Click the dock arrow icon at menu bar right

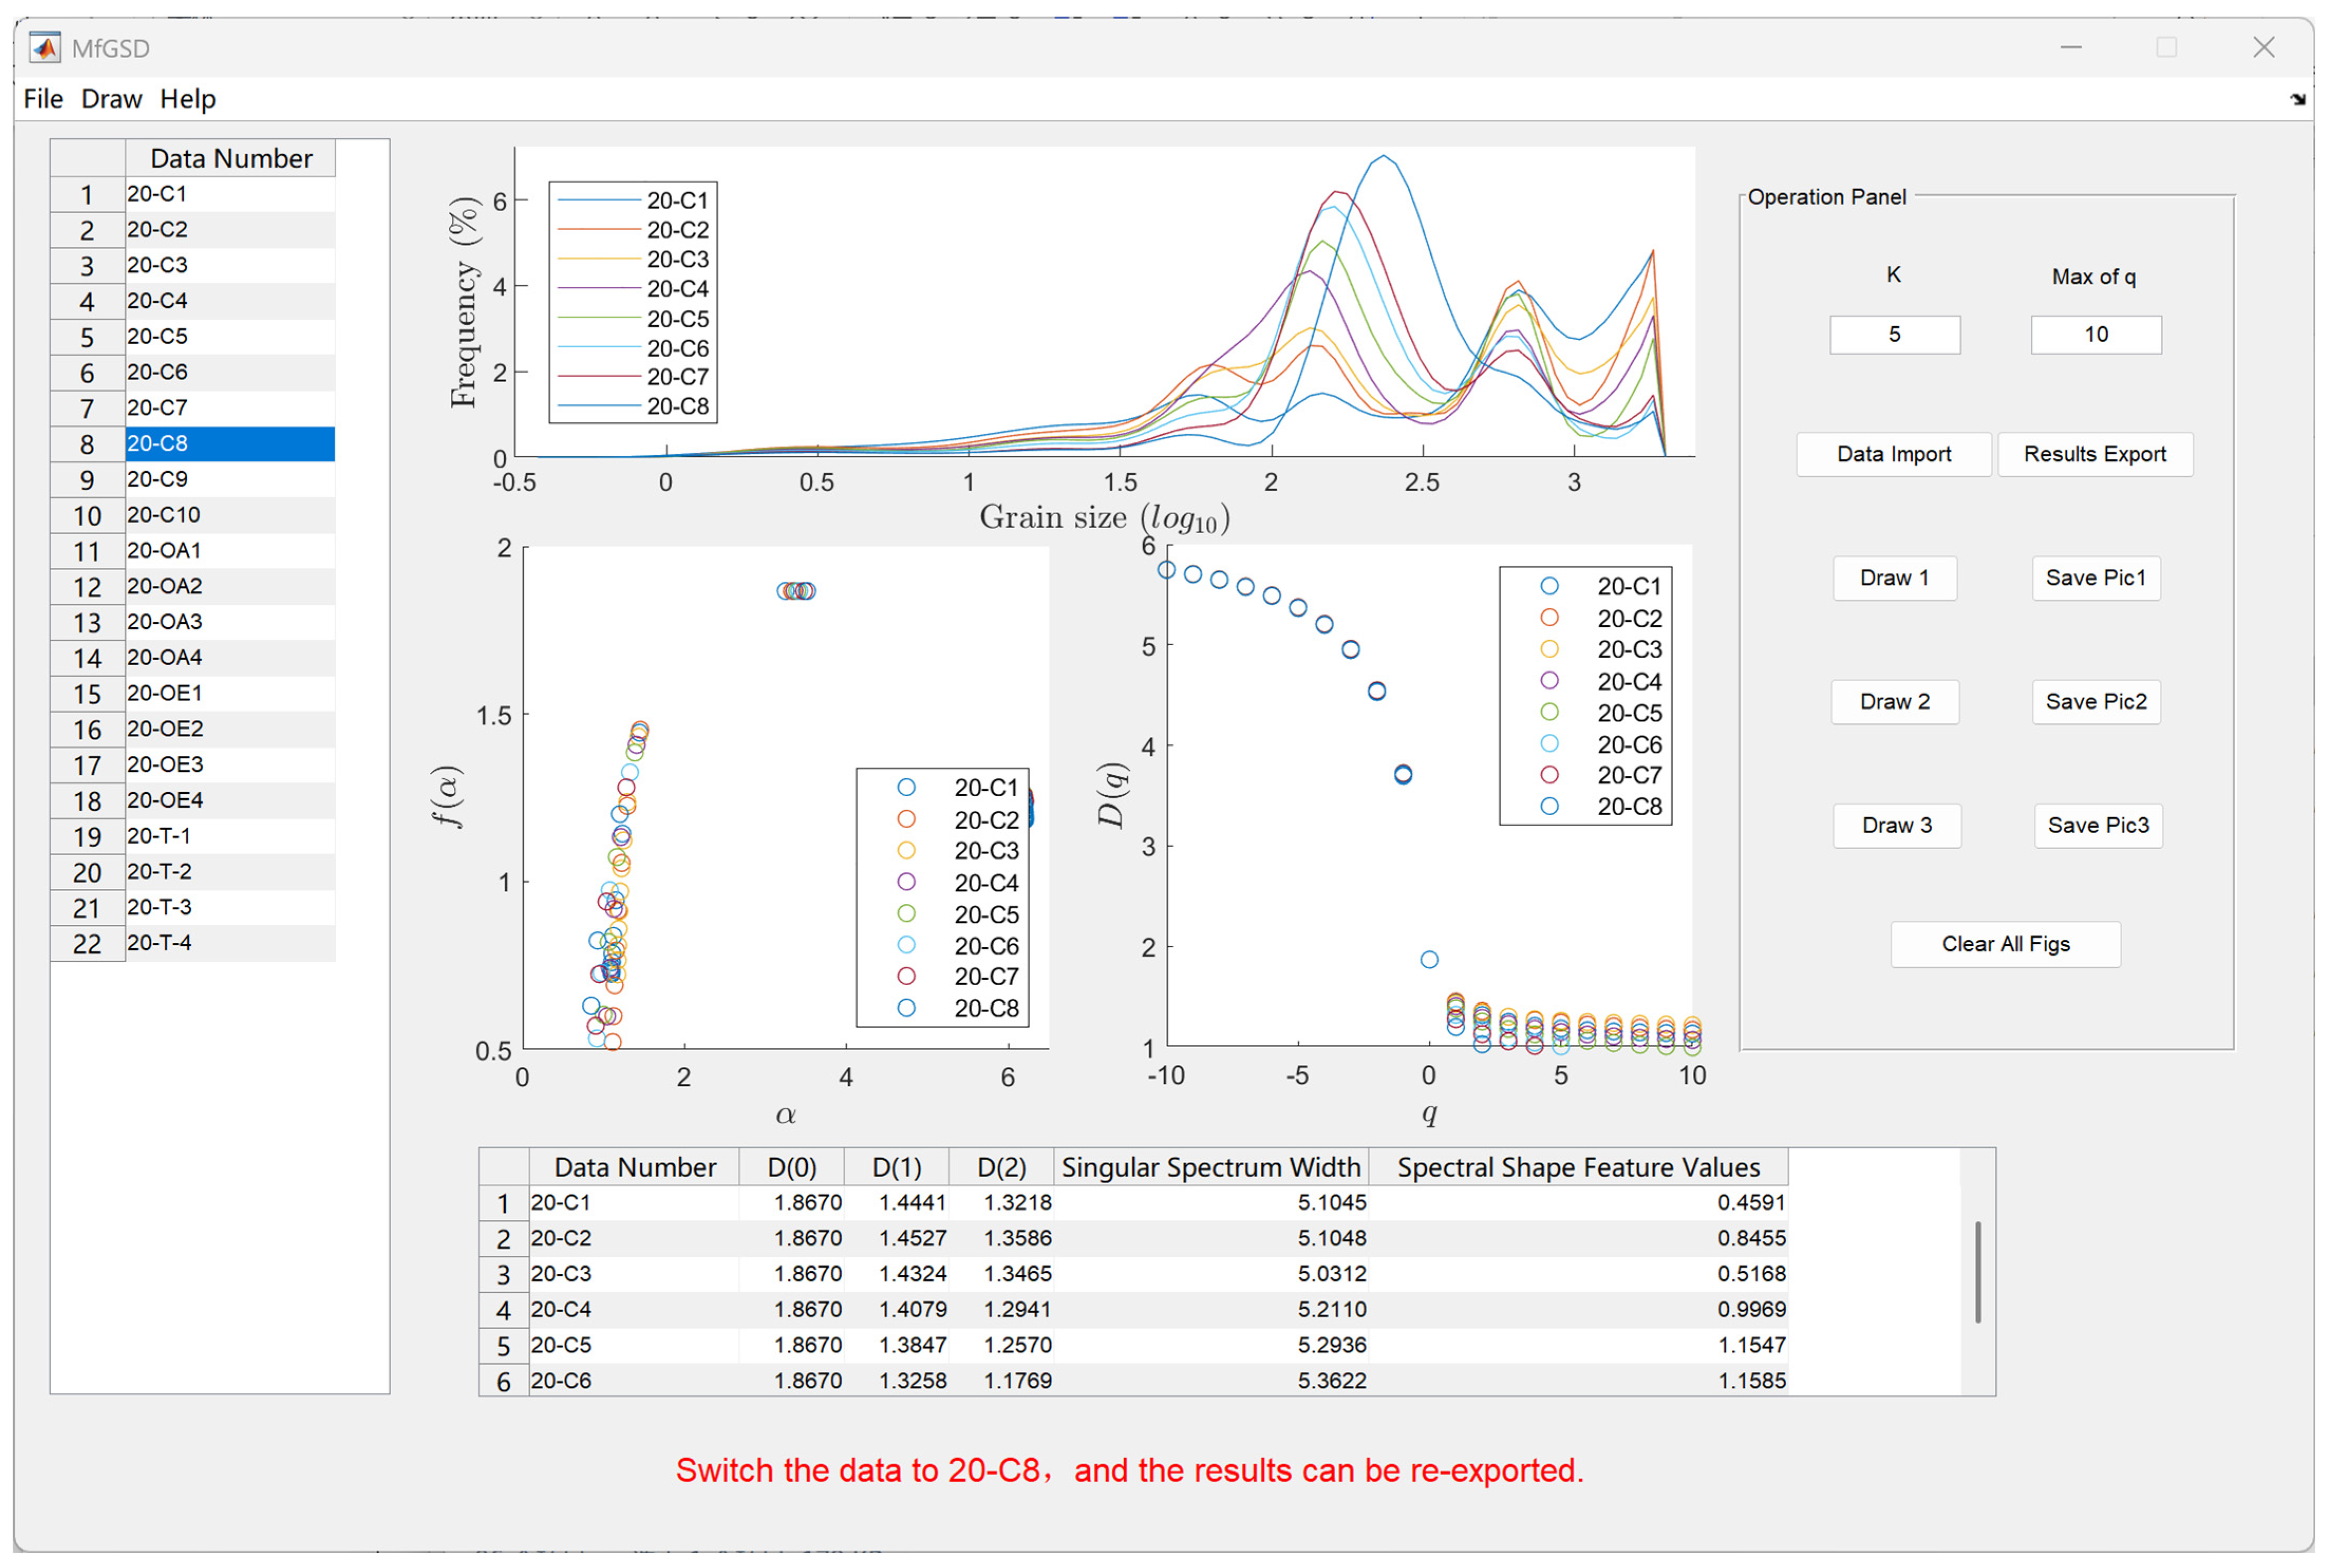coord(2297,99)
